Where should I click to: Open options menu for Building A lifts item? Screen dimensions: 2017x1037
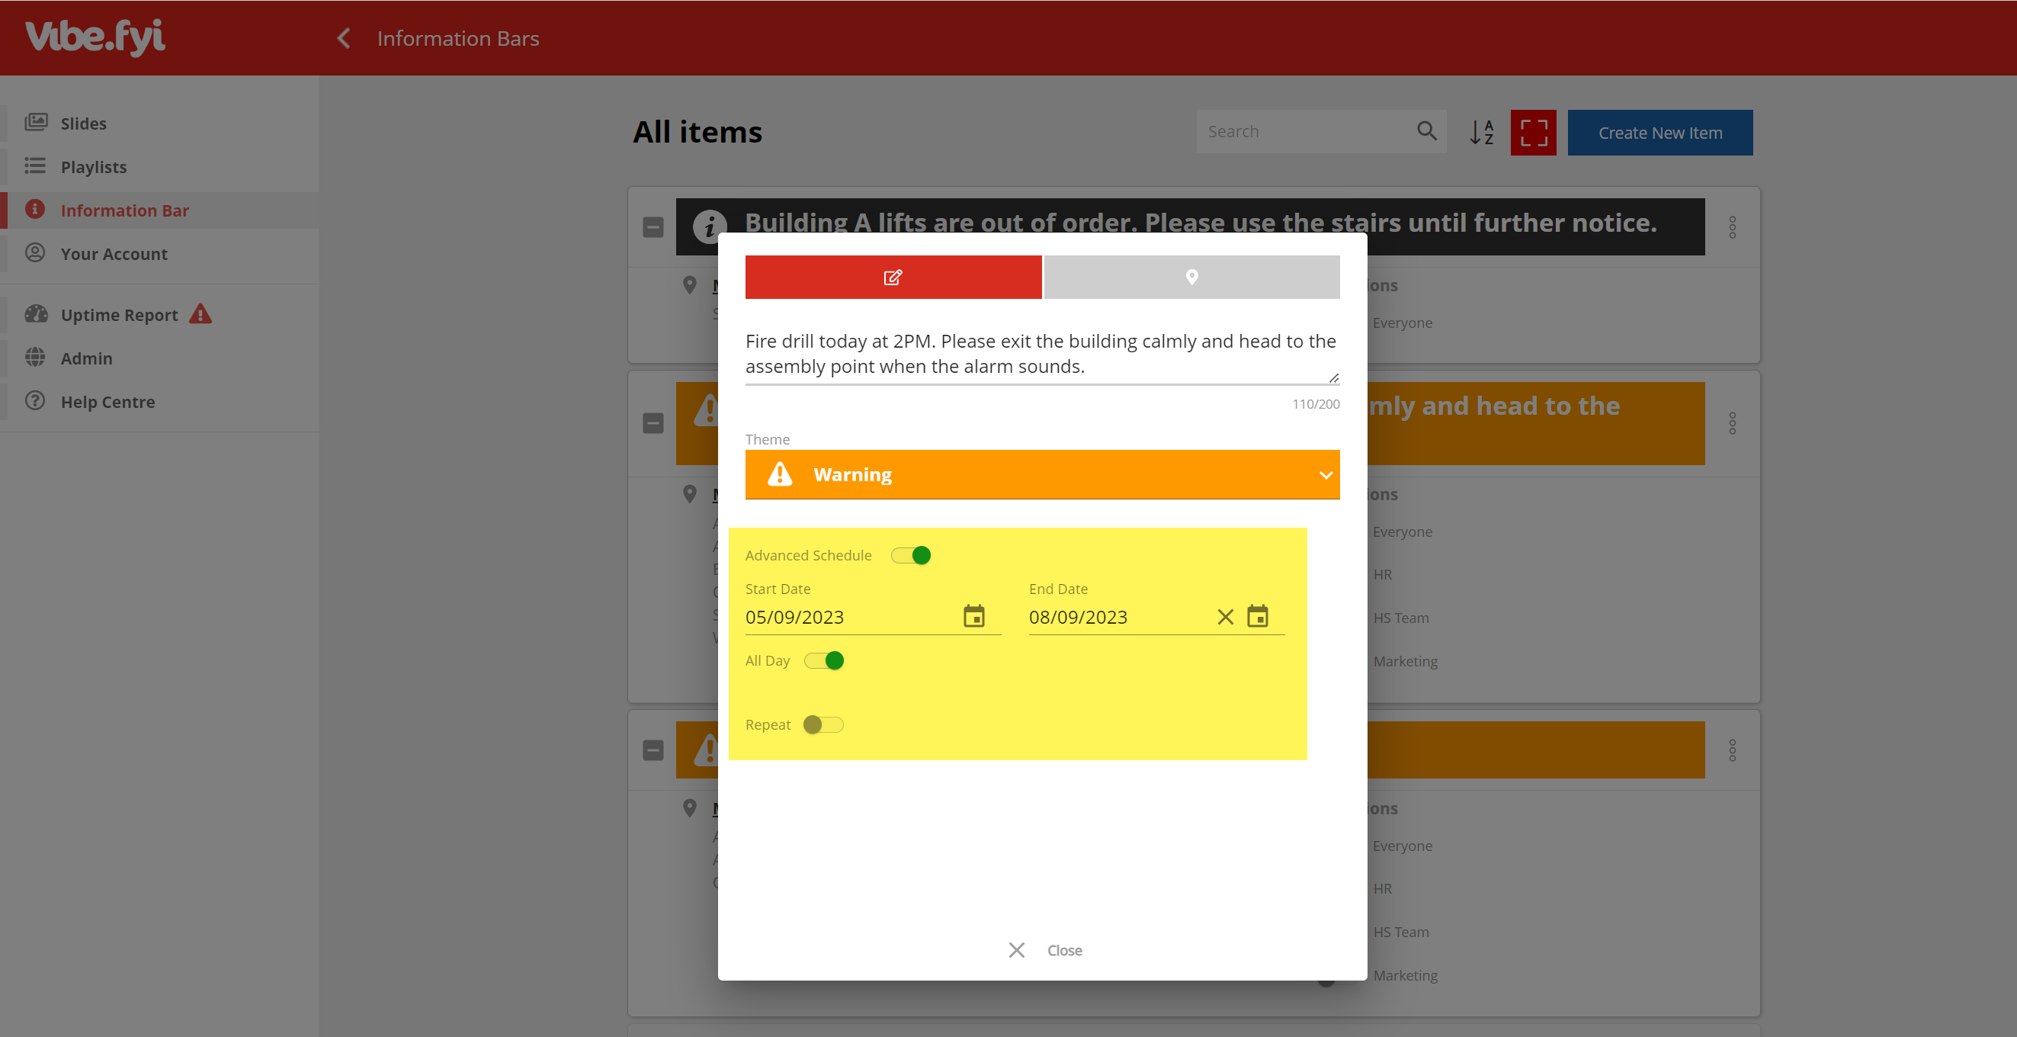click(x=1732, y=227)
